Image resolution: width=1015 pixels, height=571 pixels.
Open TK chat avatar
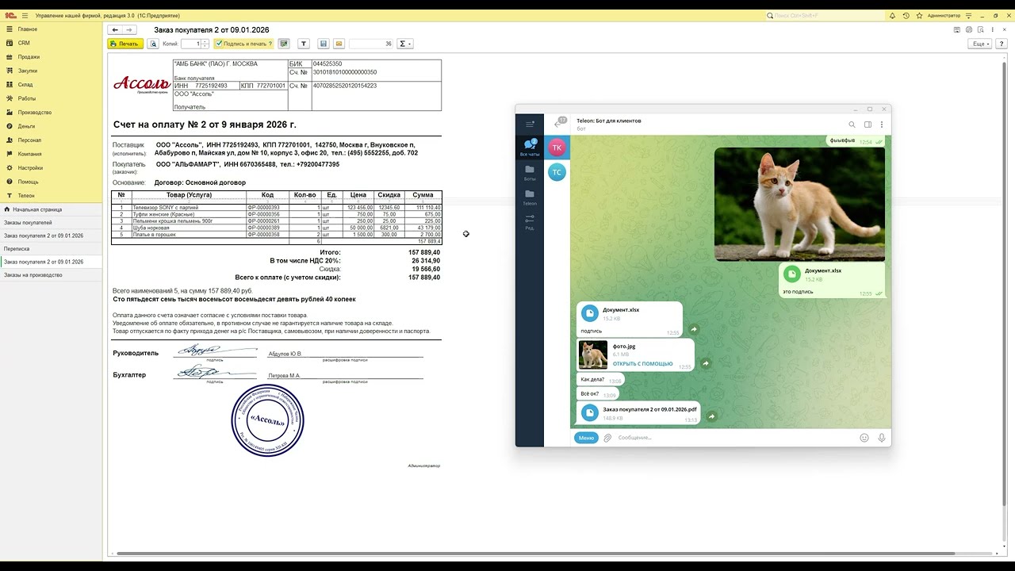click(x=557, y=148)
